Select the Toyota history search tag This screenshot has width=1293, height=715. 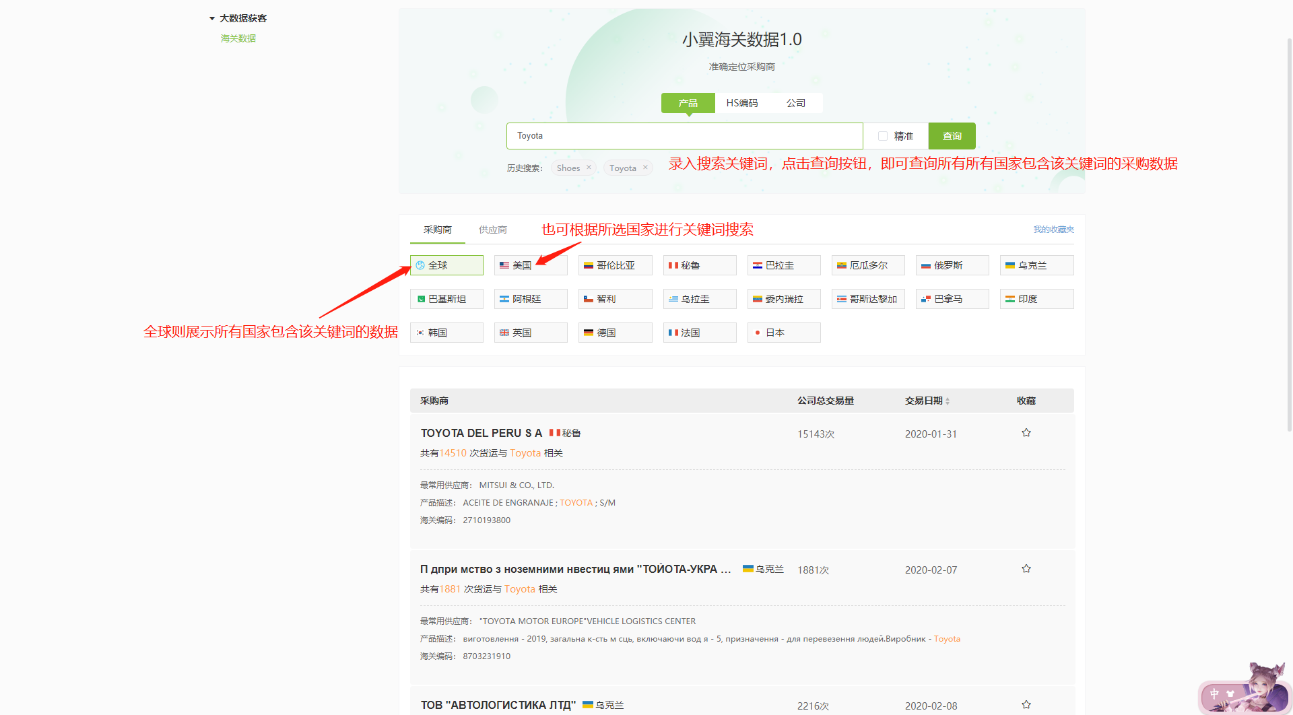(x=623, y=168)
